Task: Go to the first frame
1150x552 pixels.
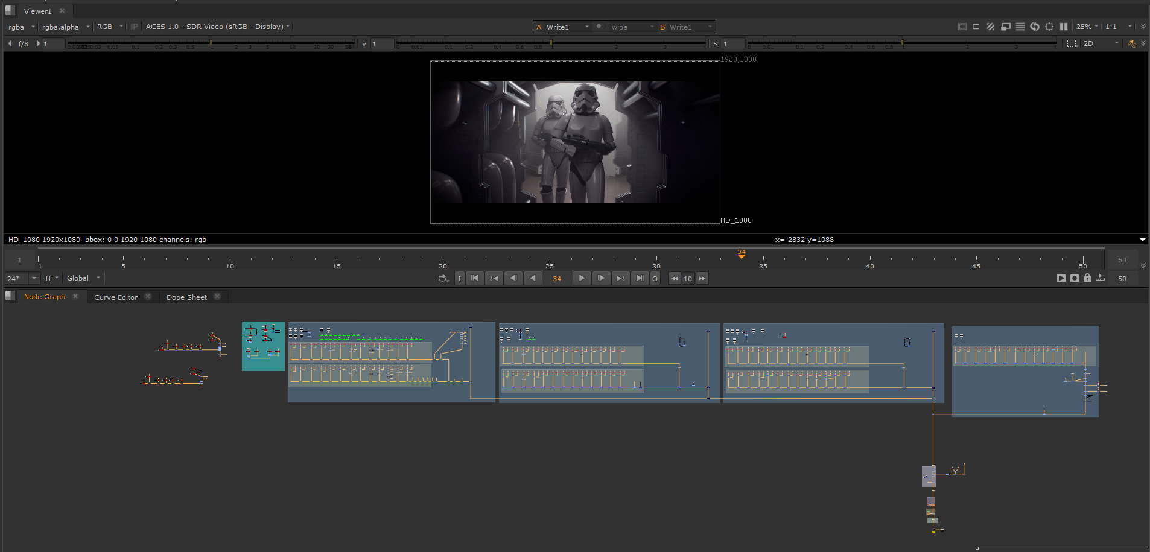Action: click(475, 278)
